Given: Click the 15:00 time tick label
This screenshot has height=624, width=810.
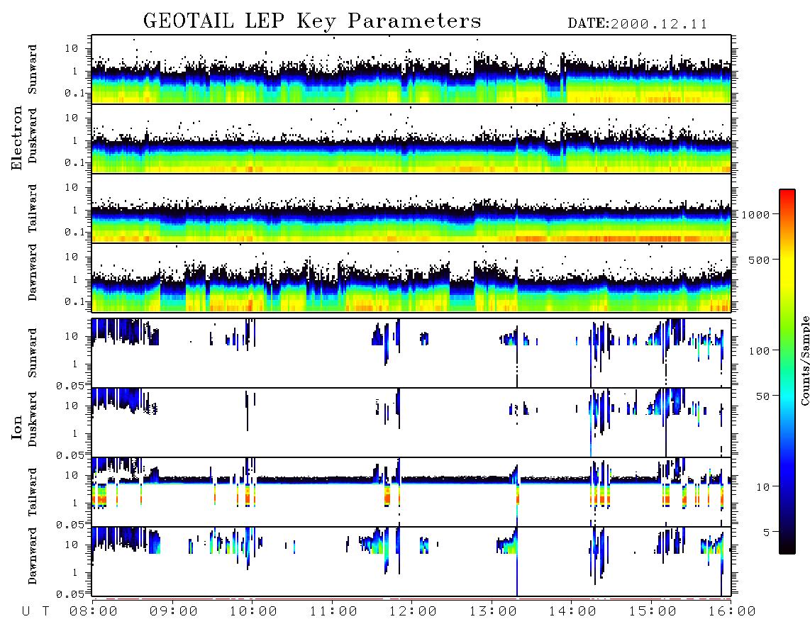Looking at the screenshot, I should (x=653, y=611).
